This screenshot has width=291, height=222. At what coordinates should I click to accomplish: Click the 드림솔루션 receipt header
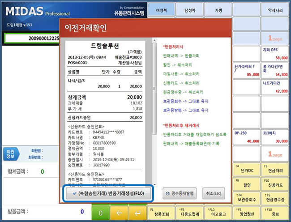pyautogui.click(x=105, y=46)
